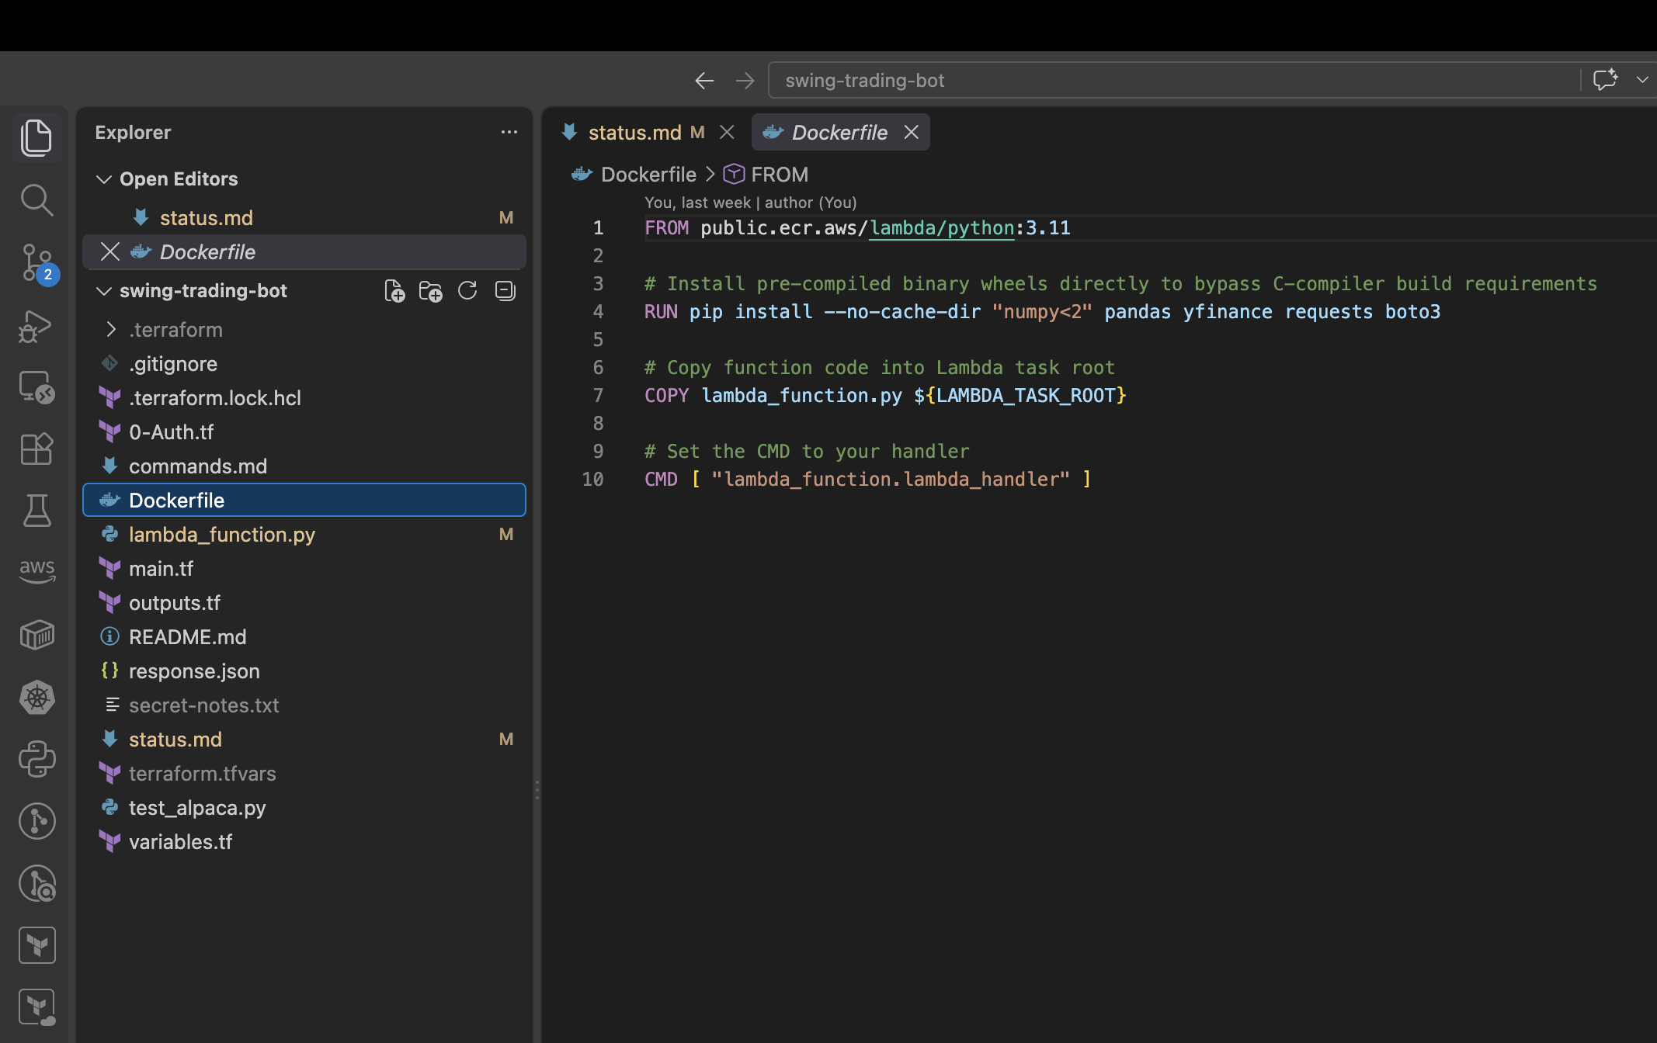1657x1043 pixels.
Task: Refresh the Explorer file tree
Action: pyautogui.click(x=467, y=291)
